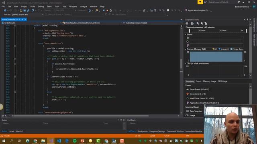Viewport: 257px width, 144px height.
Task: Open Autos panel window position dropdown arrow
Action: 118,120
